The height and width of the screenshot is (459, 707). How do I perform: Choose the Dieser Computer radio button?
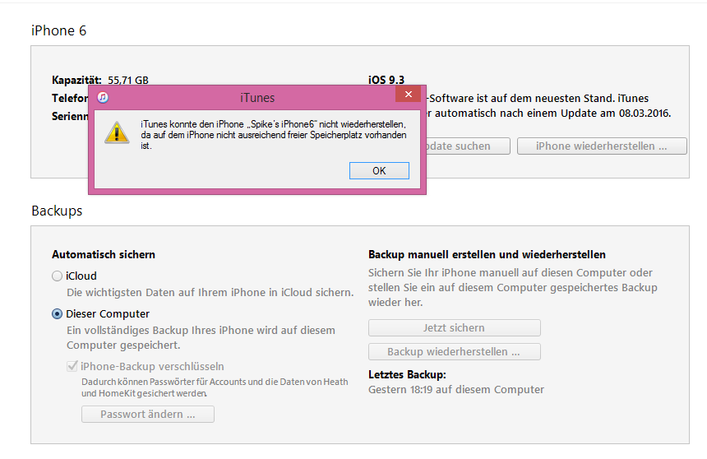coord(57,314)
